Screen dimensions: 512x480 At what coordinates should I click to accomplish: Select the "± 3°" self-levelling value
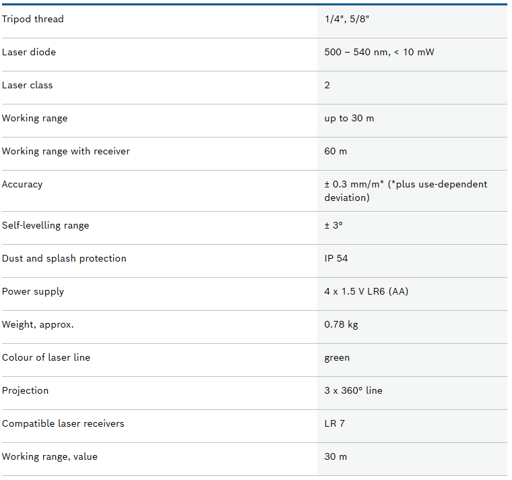tap(333, 226)
